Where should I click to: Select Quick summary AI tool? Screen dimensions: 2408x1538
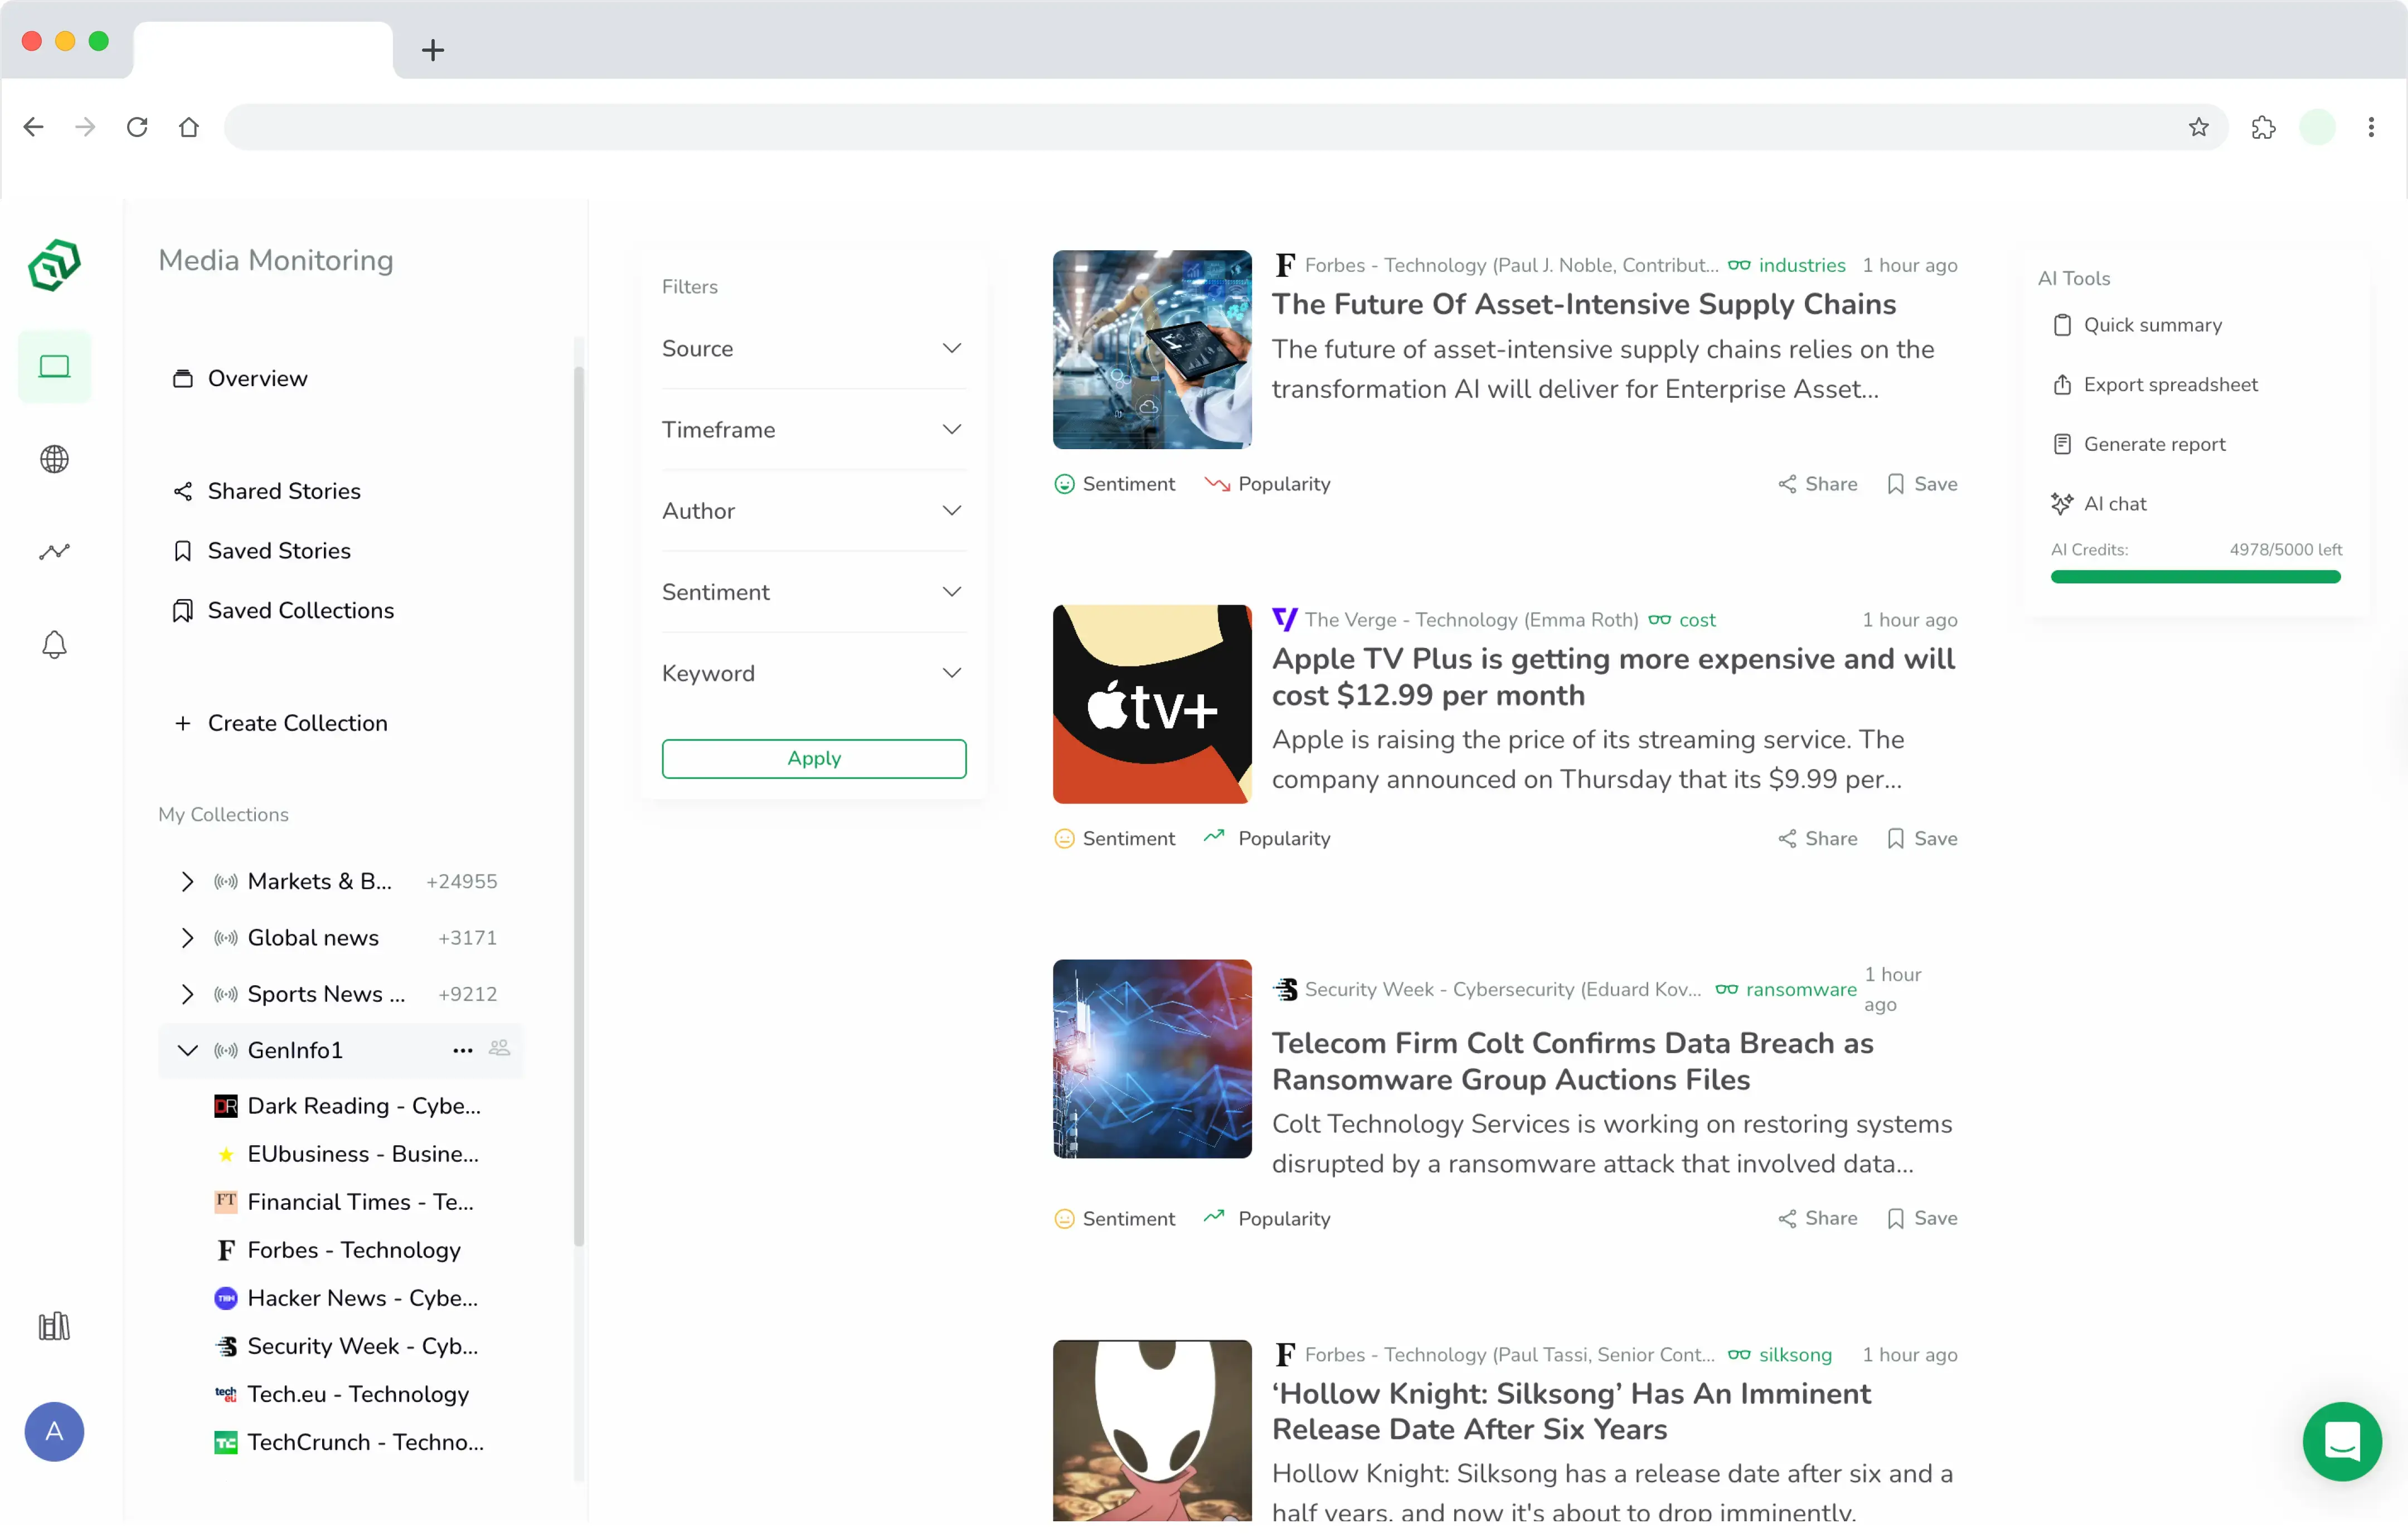pos(2136,325)
